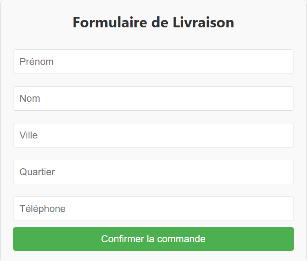307x261 pixels.
Task: Click the Téléphone placeholder text
Action: click(x=42, y=209)
